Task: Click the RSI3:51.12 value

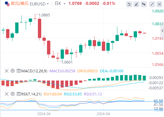Action: point(93,94)
